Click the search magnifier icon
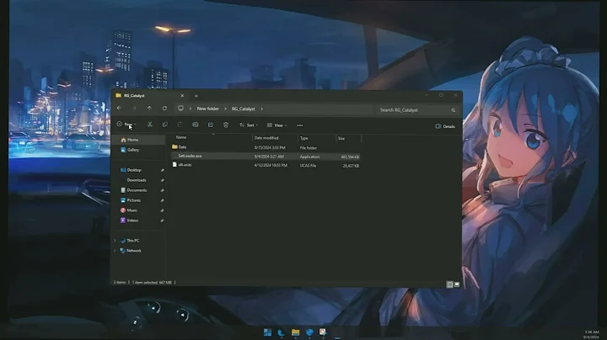Screen dimensions: 607x340 coord(454,110)
